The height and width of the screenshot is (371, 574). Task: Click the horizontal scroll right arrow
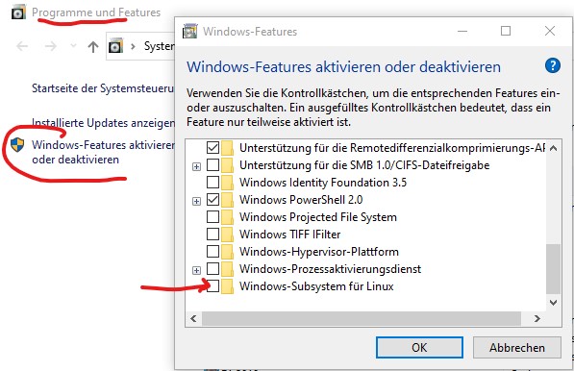(537, 319)
